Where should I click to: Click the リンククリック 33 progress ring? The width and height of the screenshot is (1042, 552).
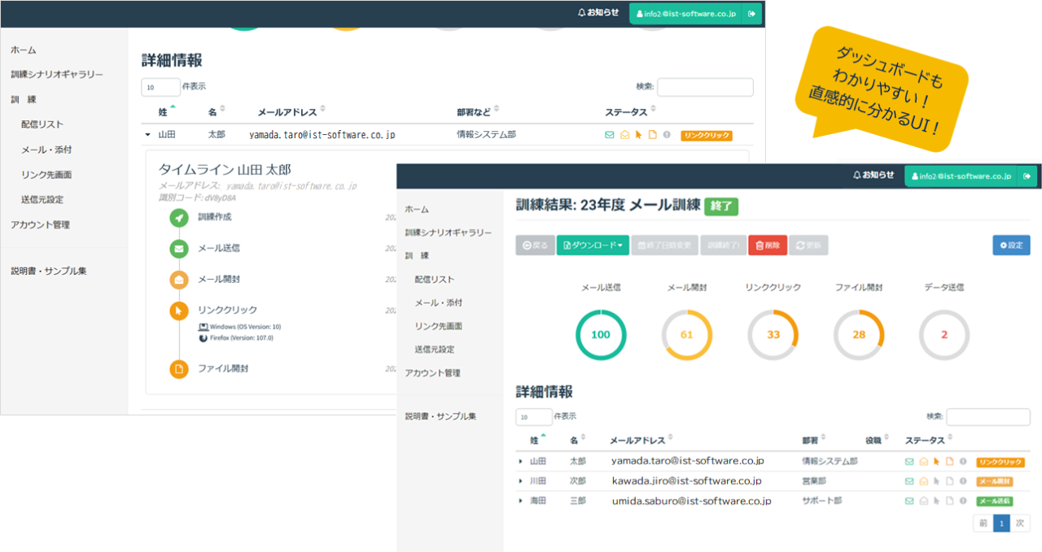pyautogui.click(x=773, y=335)
